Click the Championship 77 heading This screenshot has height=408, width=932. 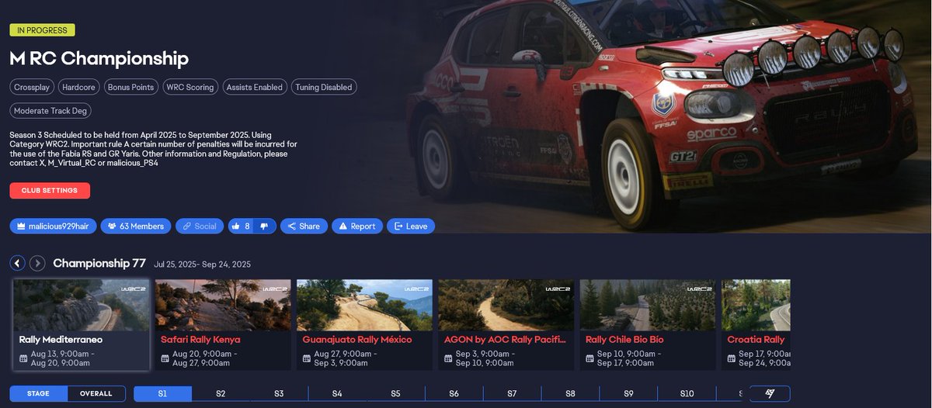99,264
